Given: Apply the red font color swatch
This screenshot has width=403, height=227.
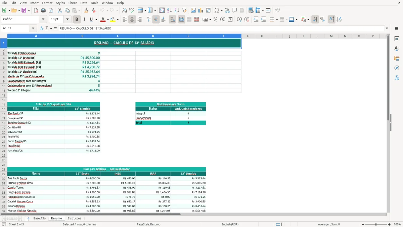Looking at the screenshot, I should coord(103,20).
